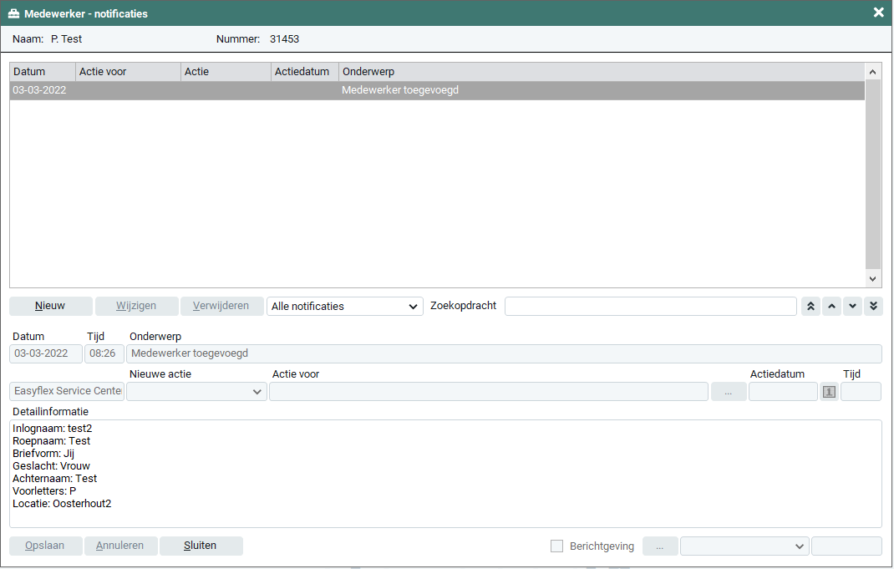Enable the Berichtgeving checkbox
The image size is (894, 569).
557,546
